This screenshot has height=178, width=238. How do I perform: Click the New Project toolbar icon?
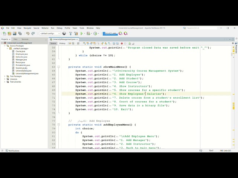click(x=9, y=33)
